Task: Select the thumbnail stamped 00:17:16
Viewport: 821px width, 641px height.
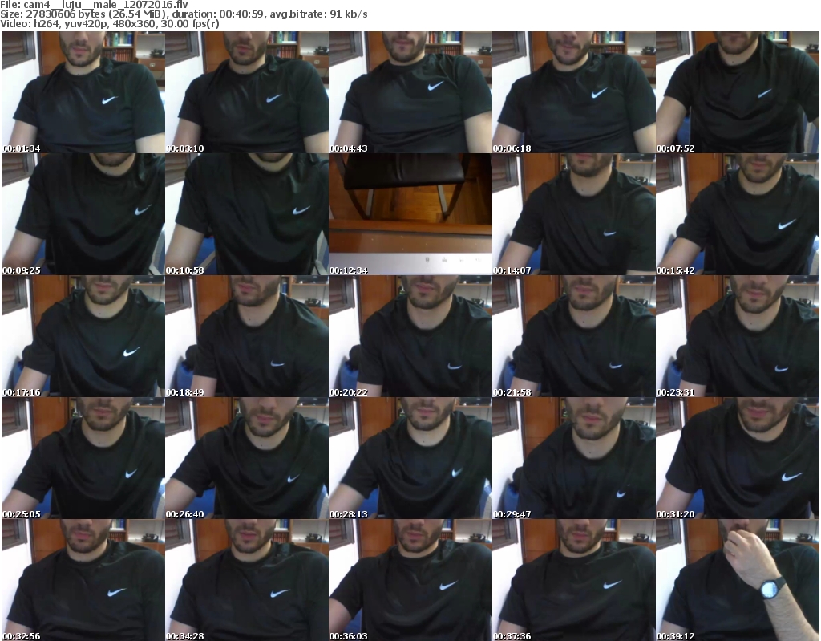Action: pos(83,336)
